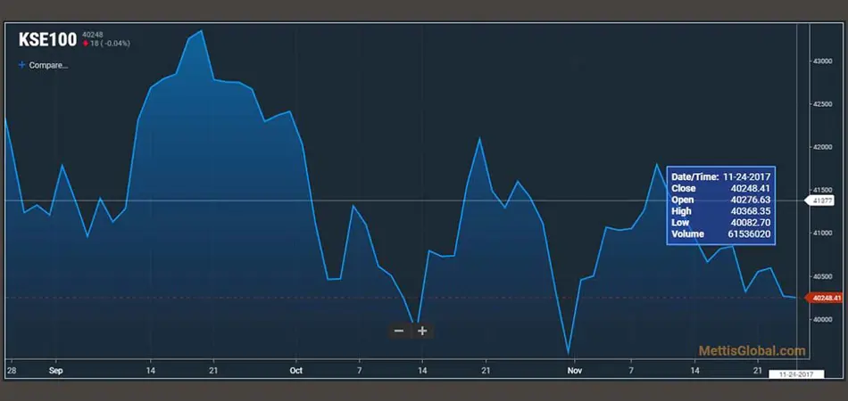848x401 pixels.
Task: Click the Nov label on time axis
Action: click(574, 371)
